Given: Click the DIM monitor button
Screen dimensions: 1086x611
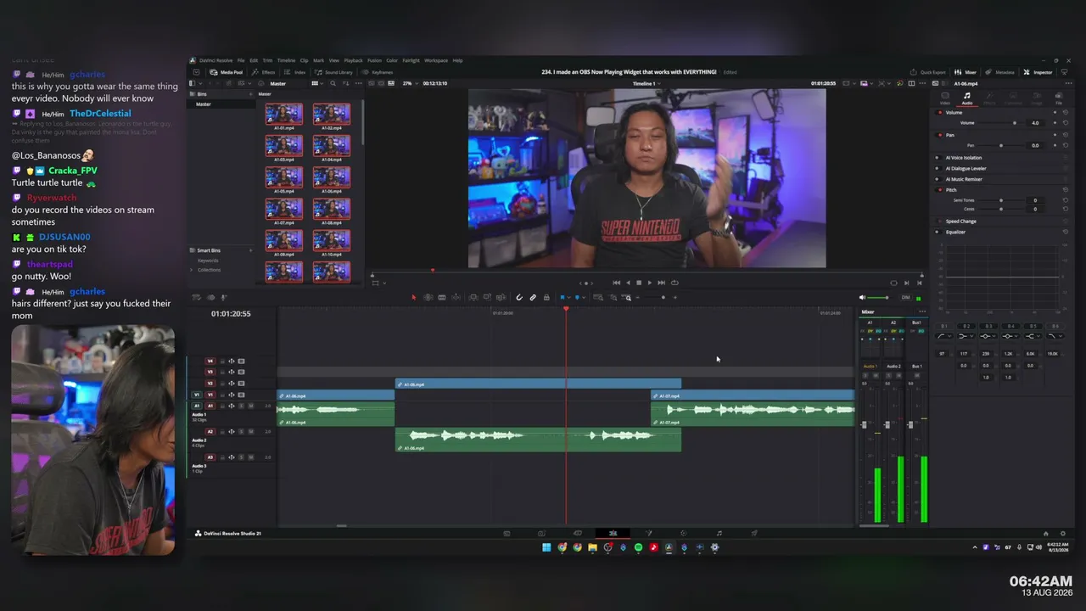Looking at the screenshot, I should pos(905,298).
